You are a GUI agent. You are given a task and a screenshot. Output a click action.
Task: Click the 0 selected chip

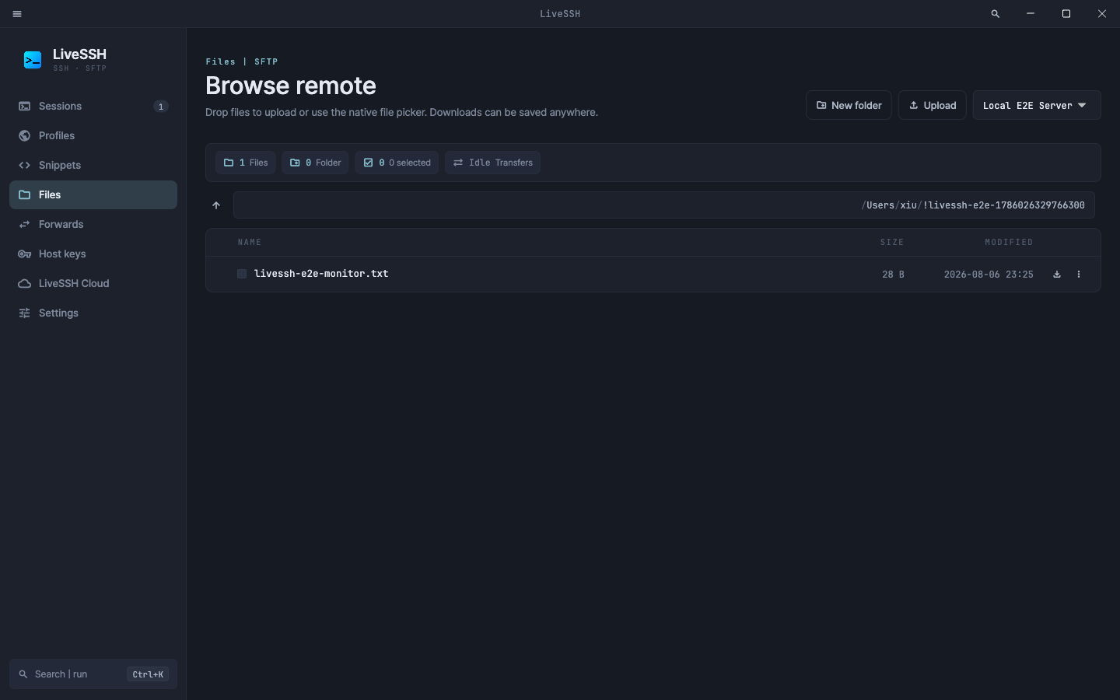tap(397, 163)
